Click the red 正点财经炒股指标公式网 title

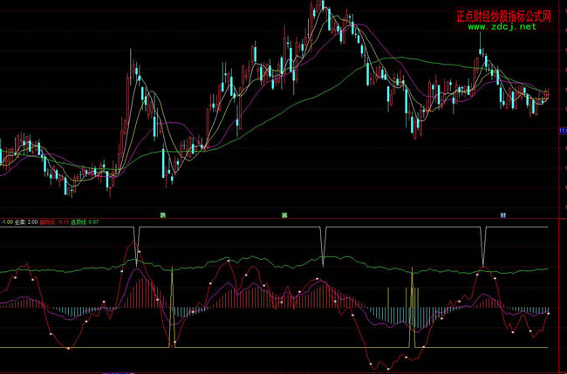[509, 16]
